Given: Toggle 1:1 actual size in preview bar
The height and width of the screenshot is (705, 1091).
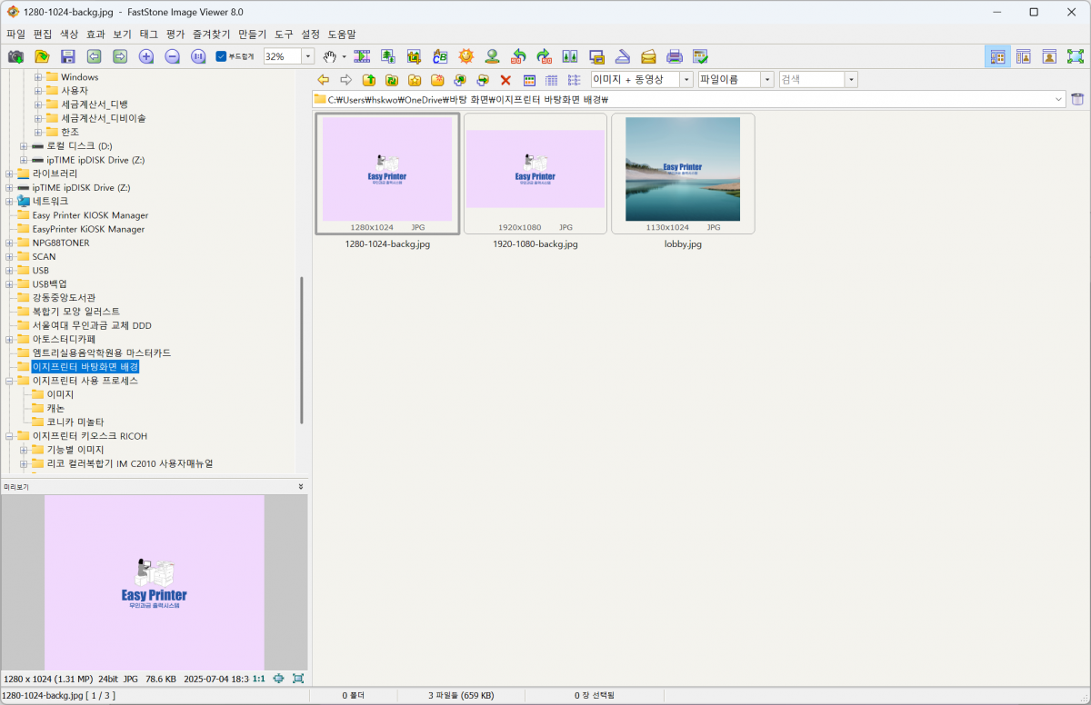Looking at the screenshot, I should click(258, 679).
